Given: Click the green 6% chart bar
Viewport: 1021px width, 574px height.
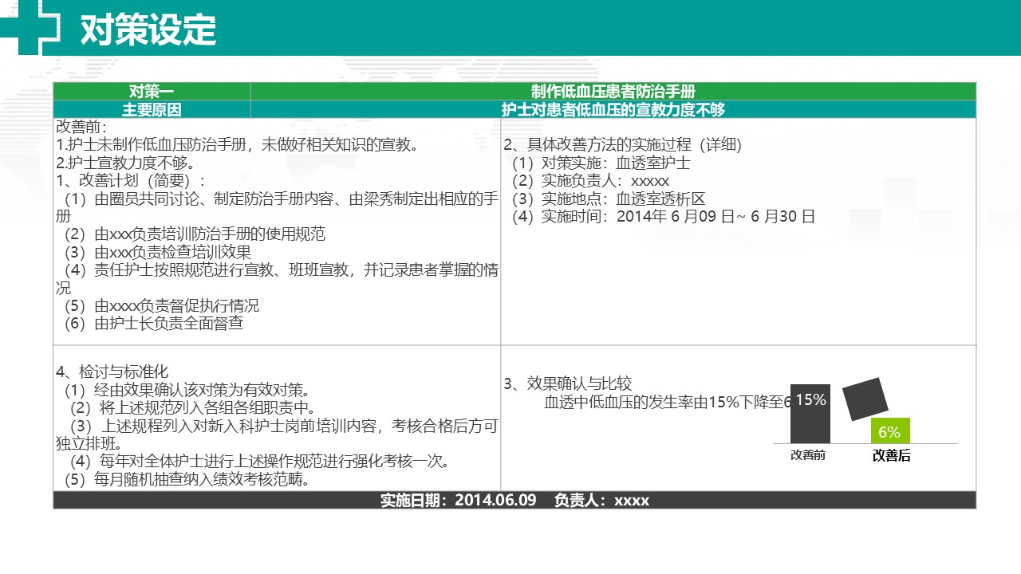Looking at the screenshot, I should tap(889, 431).
